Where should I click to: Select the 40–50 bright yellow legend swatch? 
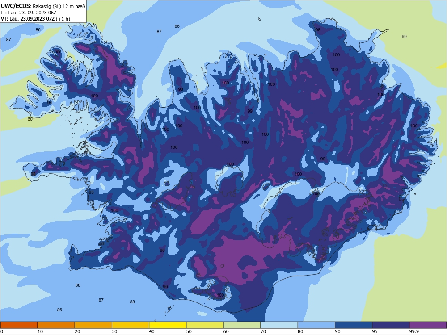(168, 325)
